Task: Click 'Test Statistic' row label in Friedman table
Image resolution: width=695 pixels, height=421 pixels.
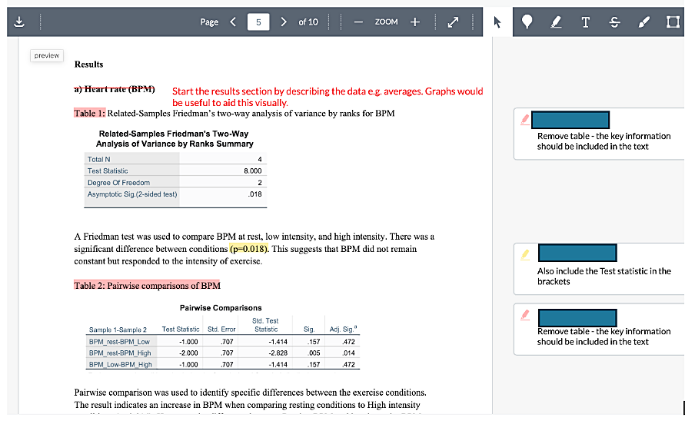Action: 108,171
